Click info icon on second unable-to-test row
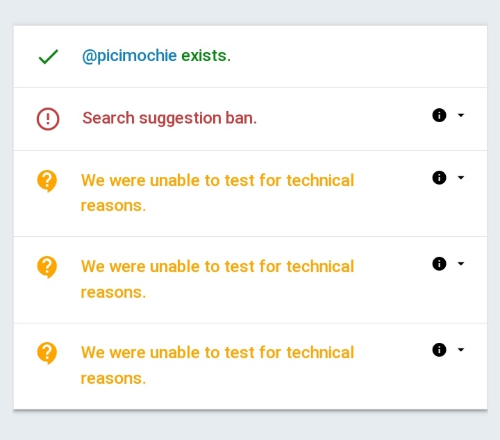The image size is (500, 440). (x=439, y=264)
